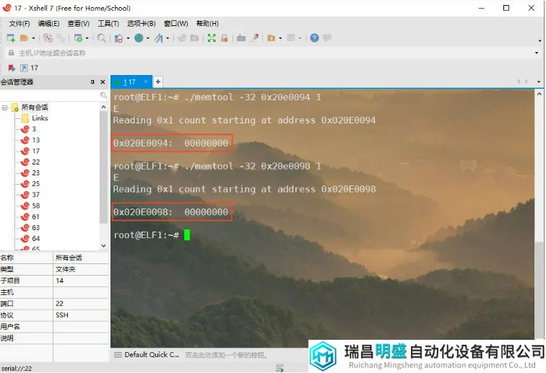Image resolution: width=546 pixels, height=373 pixels.
Task: Launch Xftp file transfer icon
Action: (x=182, y=38)
